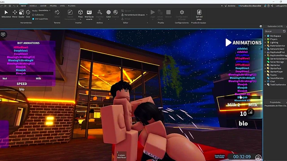Select the Mover tool
Image resolution: width=287 pixels, height=161 pixels.
tap(15, 14)
